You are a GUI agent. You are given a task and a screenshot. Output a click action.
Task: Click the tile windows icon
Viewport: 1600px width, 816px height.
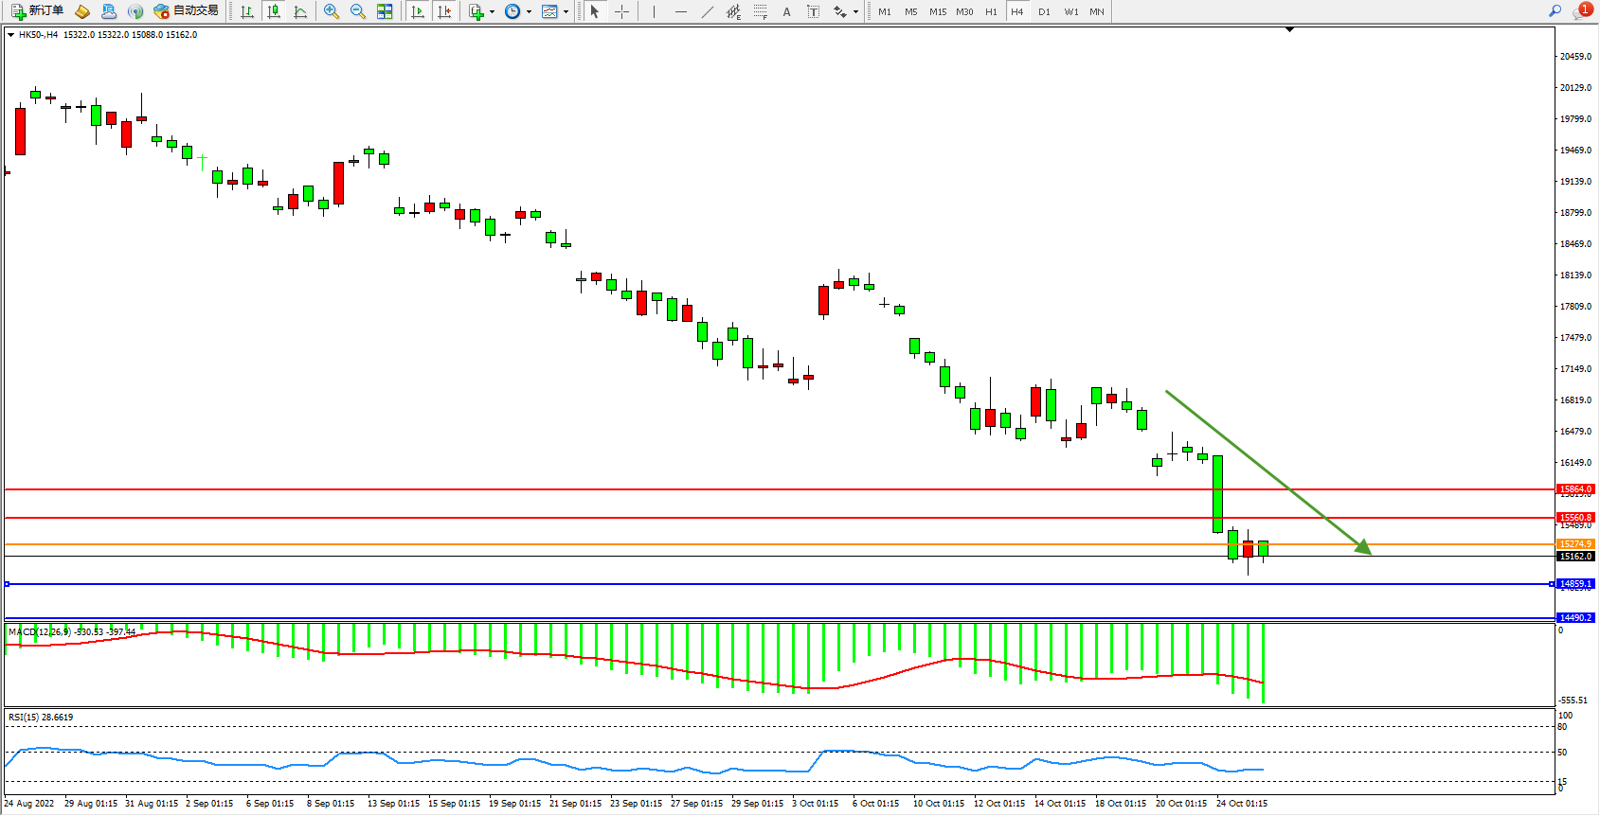(x=385, y=11)
